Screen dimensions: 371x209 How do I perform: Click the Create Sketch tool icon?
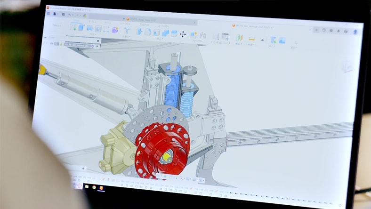click(x=73, y=27)
